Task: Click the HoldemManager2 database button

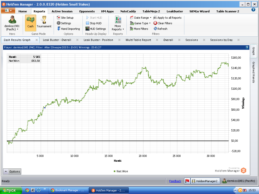Action: [205, 181]
